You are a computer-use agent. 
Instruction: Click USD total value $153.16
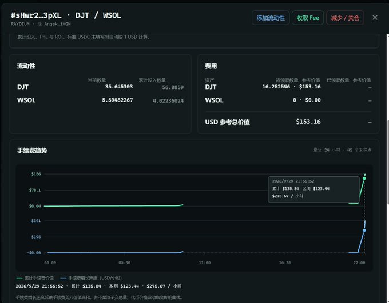click(308, 122)
